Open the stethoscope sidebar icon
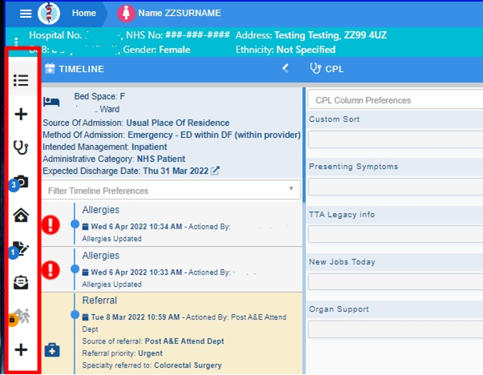483x375 pixels. [21, 147]
